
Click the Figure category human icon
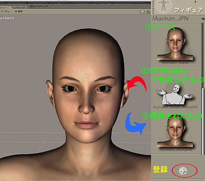pos(164,5)
